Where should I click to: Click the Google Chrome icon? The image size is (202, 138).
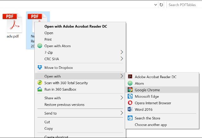tap(130, 90)
